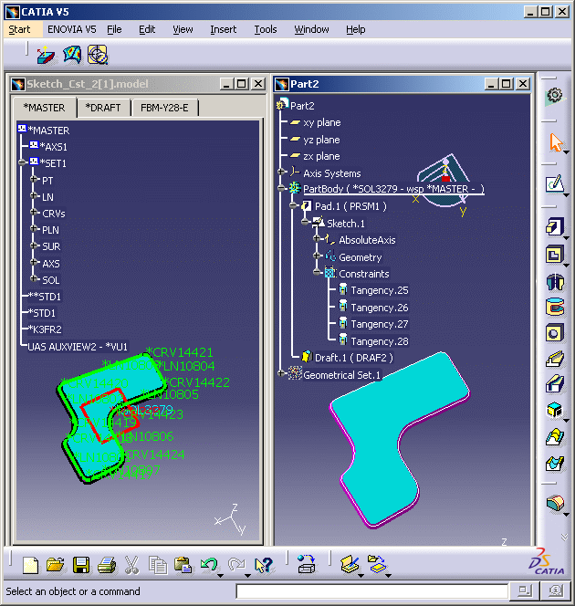
Task: Select Draft.1 ( DRAF2 ) feature
Action: (340, 357)
